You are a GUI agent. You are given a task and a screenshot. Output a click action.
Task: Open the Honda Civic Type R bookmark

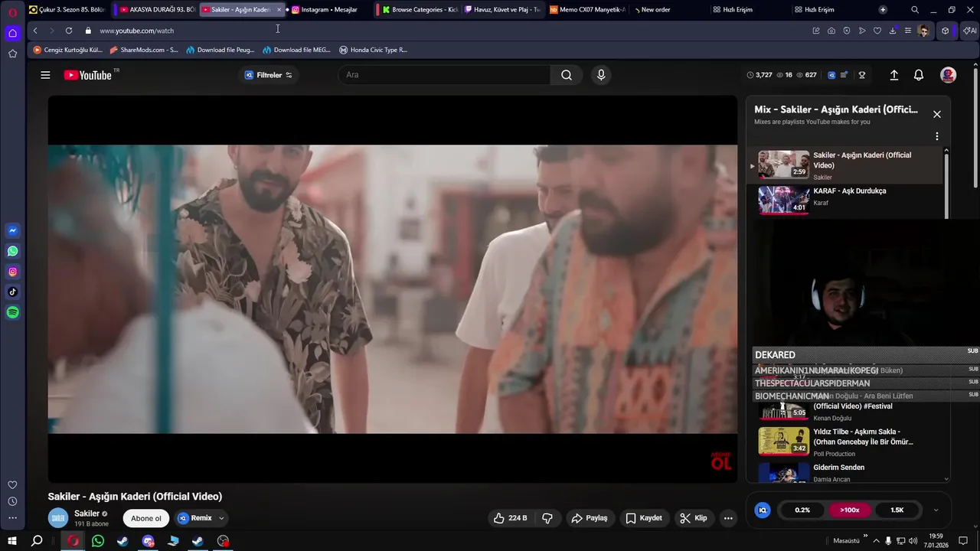tap(373, 50)
